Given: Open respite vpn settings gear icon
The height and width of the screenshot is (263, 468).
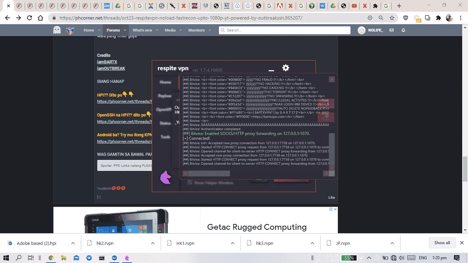Looking at the screenshot, I should [x=285, y=68].
